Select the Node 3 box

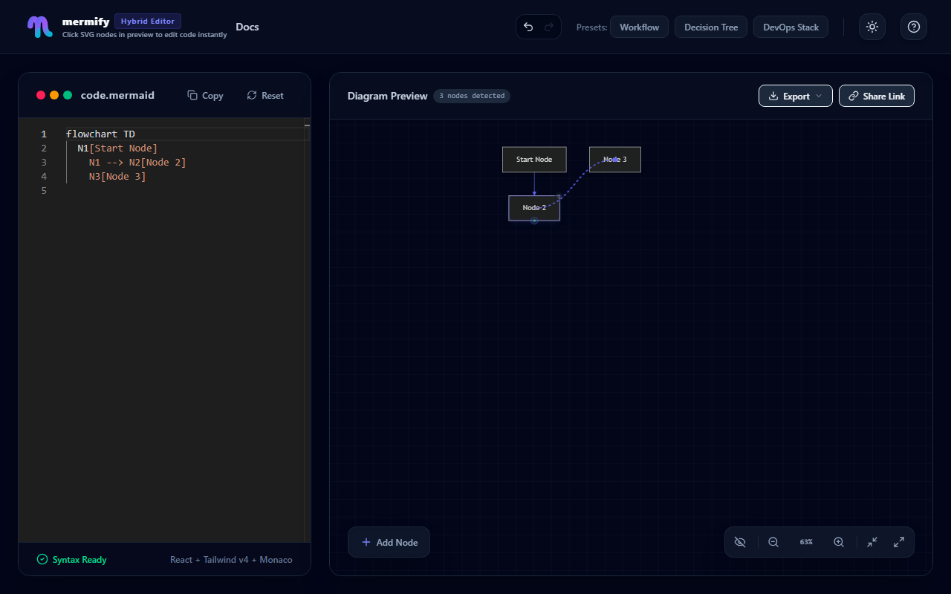(x=615, y=160)
